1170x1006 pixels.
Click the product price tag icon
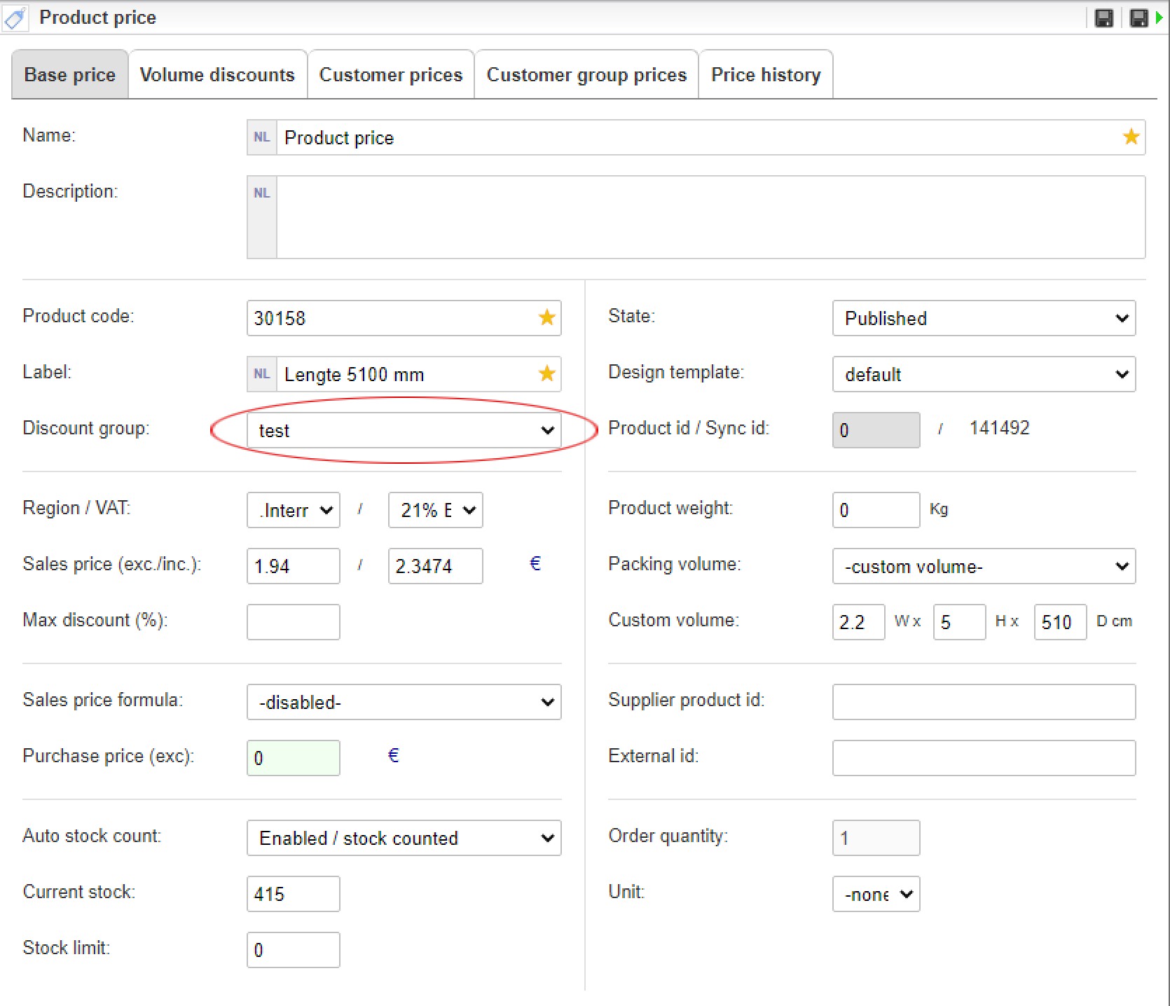15,18
